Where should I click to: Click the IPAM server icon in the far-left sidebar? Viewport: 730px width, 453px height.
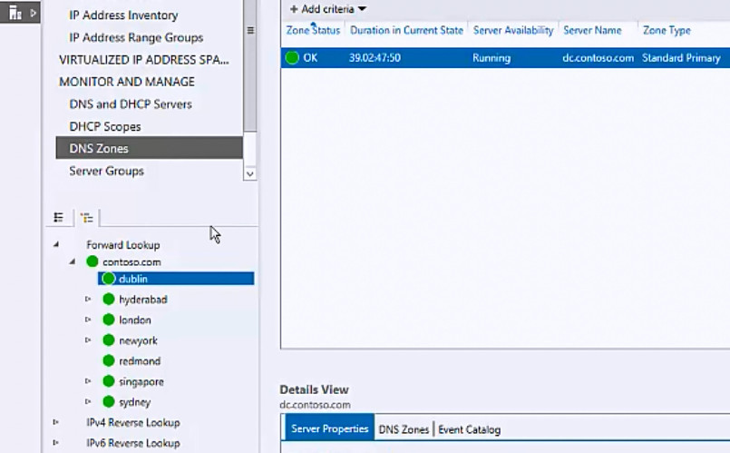pyautogui.click(x=15, y=13)
